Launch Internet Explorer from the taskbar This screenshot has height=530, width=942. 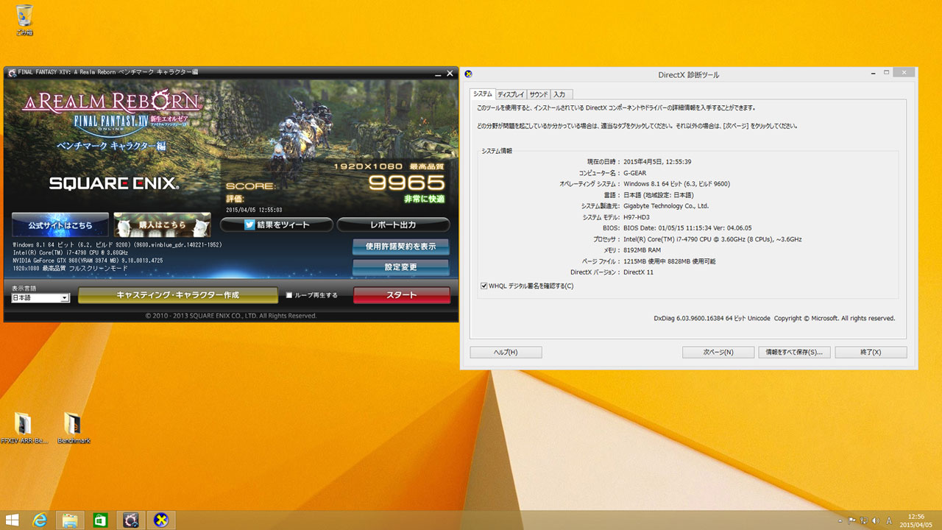click(40, 520)
